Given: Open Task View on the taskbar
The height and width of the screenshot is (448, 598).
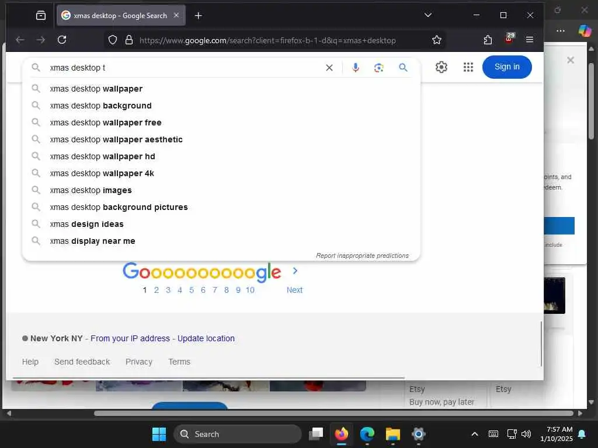Looking at the screenshot, I should coord(316,434).
